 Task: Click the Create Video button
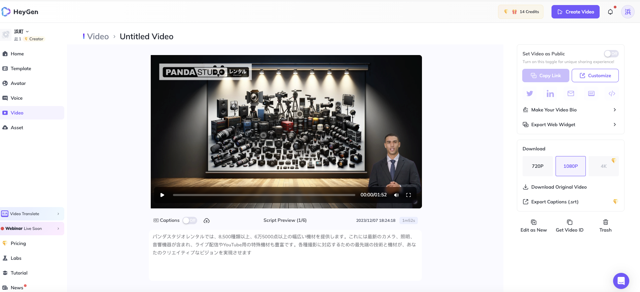pos(575,12)
